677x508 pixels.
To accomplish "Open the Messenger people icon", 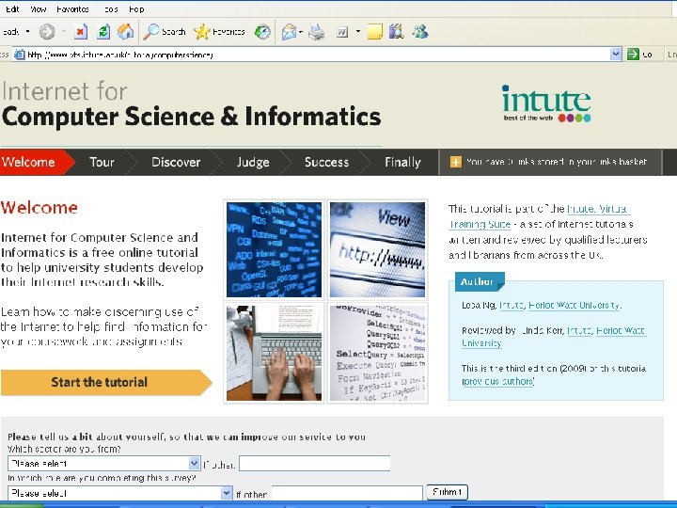I will coord(420,32).
